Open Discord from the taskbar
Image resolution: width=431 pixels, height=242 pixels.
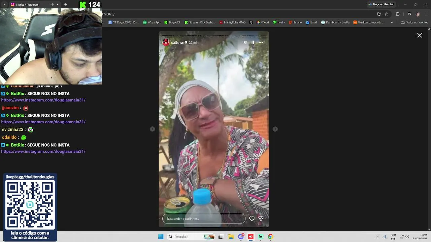(x=241, y=237)
